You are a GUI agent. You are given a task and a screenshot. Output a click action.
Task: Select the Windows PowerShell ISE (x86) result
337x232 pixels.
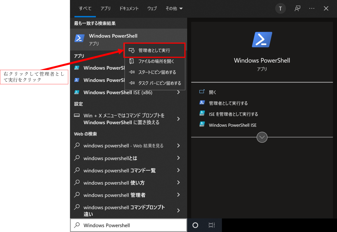tap(128, 92)
